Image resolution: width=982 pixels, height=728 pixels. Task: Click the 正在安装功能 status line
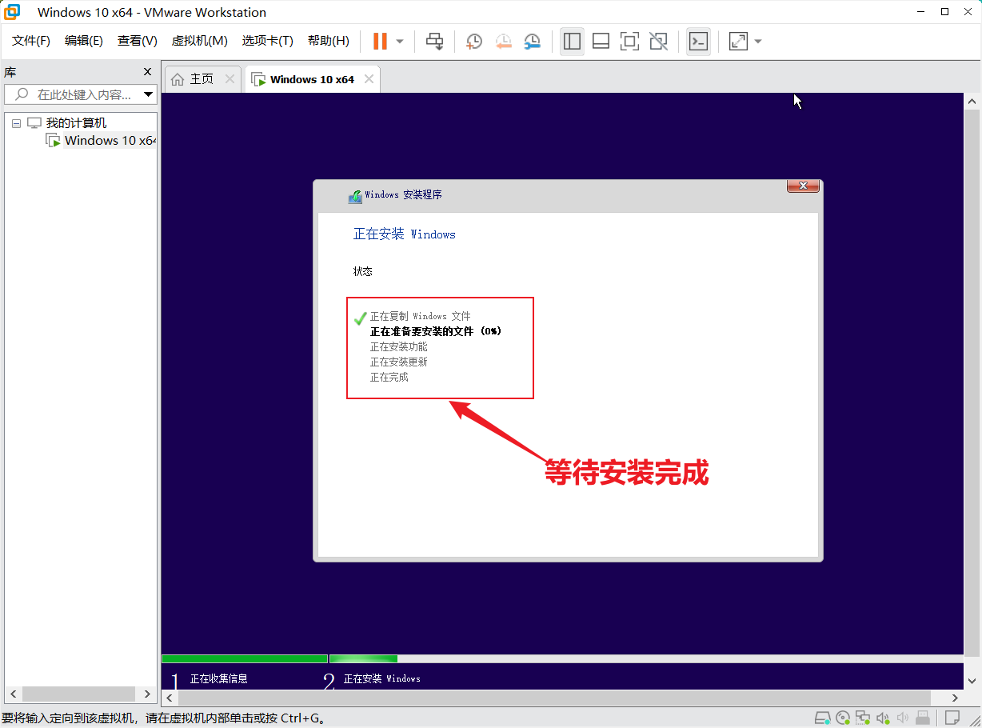[398, 347]
